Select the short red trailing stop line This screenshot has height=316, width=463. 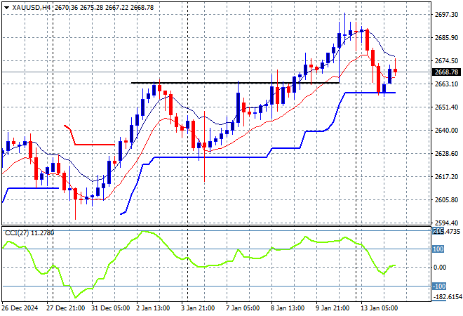coord(95,145)
